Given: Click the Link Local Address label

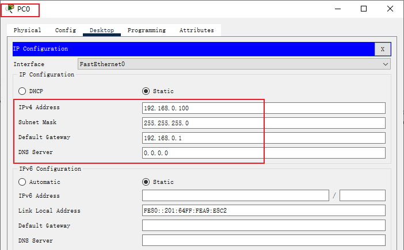Looking at the screenshot, I should 49,211.
